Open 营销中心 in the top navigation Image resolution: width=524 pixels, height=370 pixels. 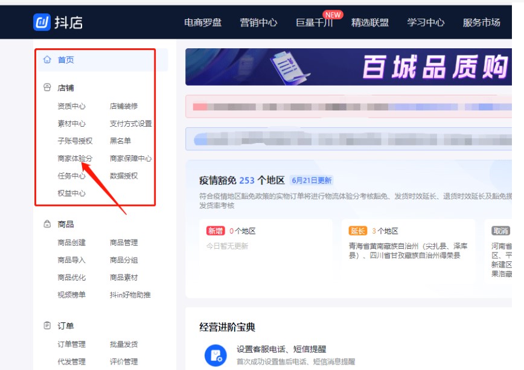(x=258, y=22)
